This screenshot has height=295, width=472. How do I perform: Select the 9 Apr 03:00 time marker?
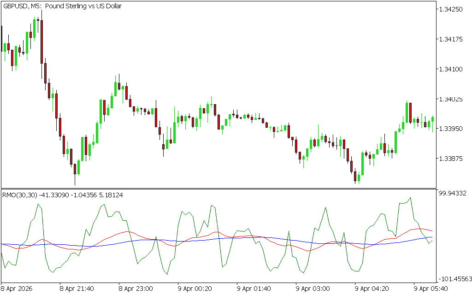(x=313, y=289)
